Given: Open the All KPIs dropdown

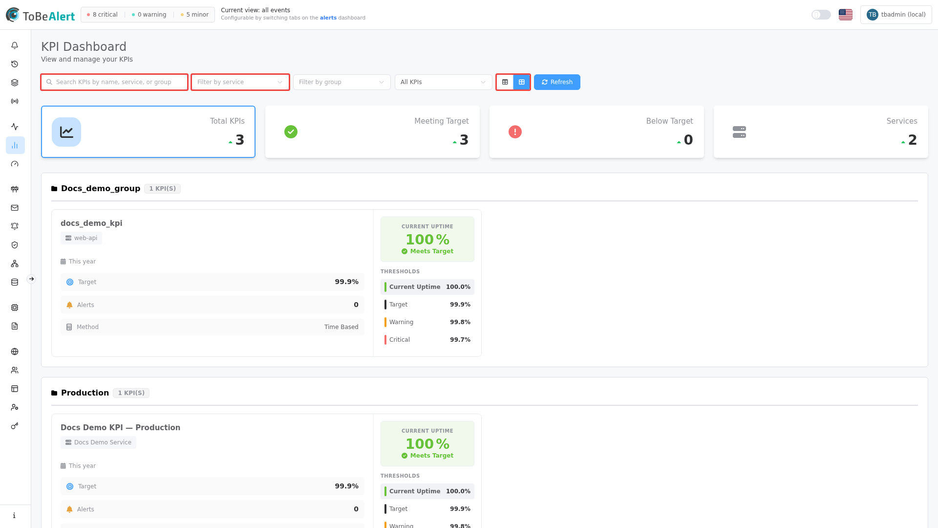Looking at the screenshot, I should (x=443, y=82).
